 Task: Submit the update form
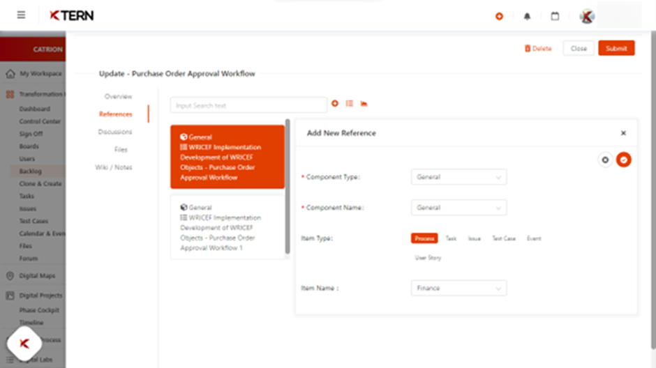(x=616, y=49)
